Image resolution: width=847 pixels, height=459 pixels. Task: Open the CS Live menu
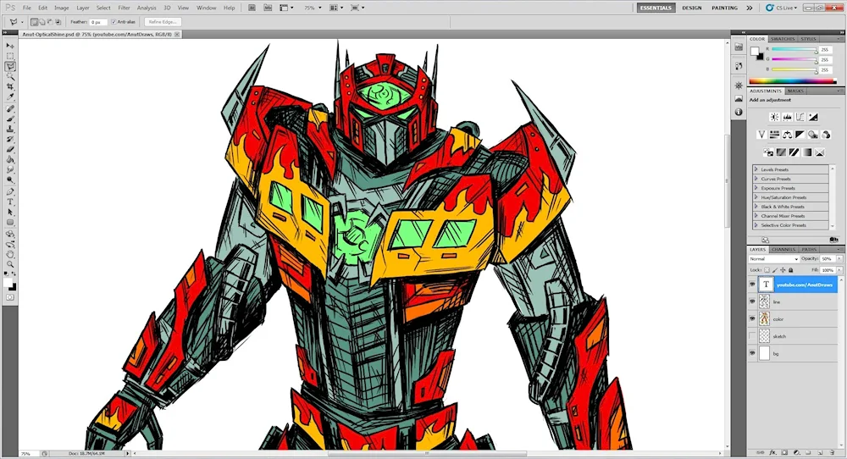click(781, 8)
